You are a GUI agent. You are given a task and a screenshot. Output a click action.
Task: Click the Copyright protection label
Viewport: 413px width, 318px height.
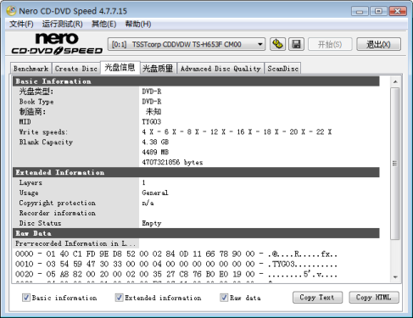tap(58, 203)
